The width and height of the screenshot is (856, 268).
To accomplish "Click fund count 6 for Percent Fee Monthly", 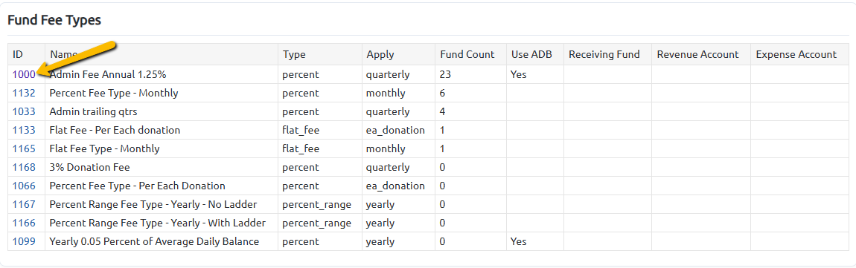I will [x=442, y=93].
